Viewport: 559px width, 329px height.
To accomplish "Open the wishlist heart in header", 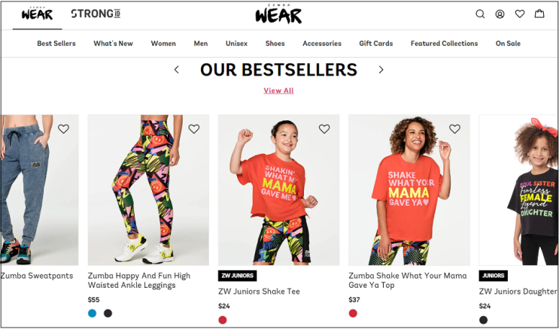I will pos(520,14).
